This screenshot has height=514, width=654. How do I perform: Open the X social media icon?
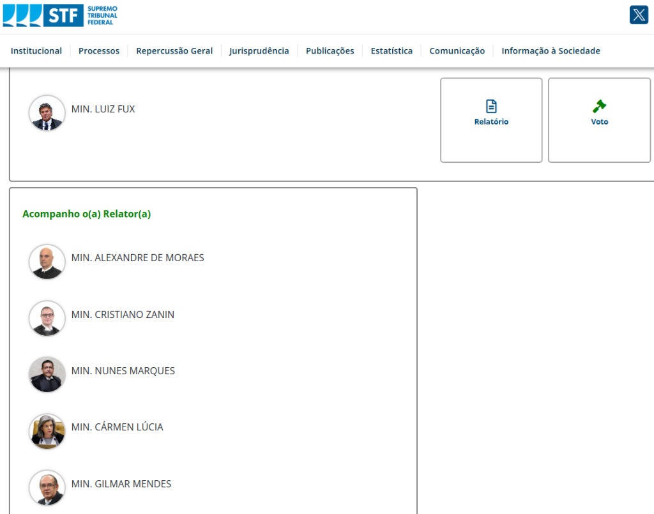[639, 15]
